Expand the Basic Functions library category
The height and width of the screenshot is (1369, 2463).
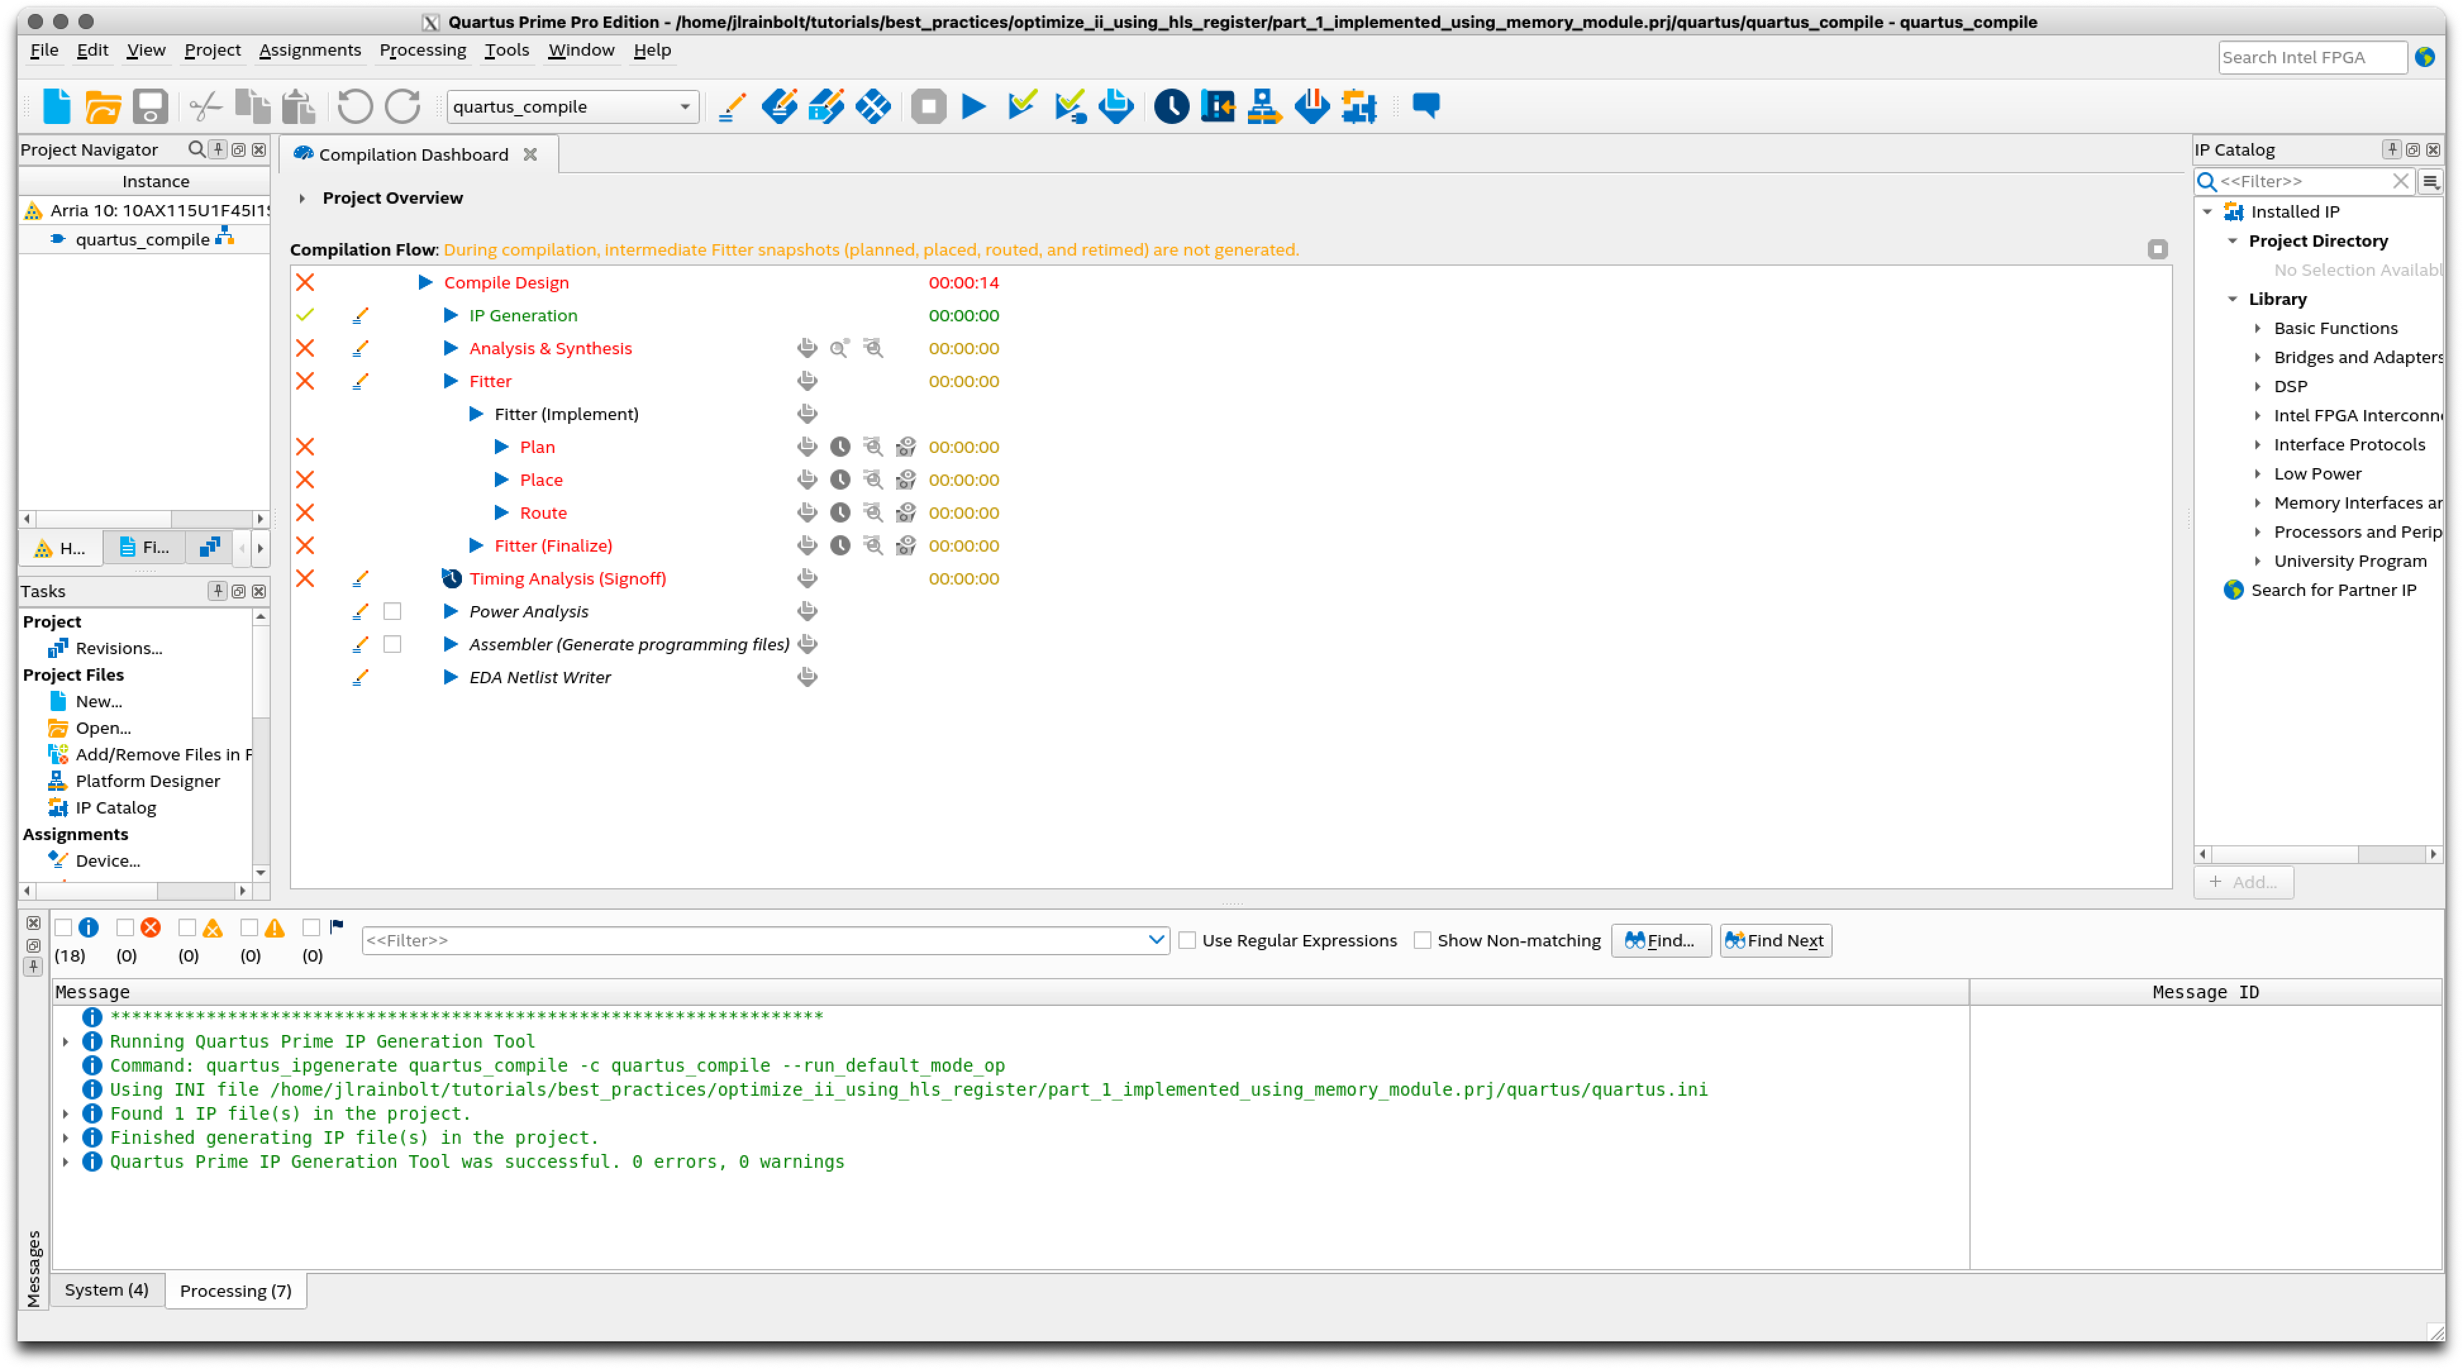tap(2257, 328)
